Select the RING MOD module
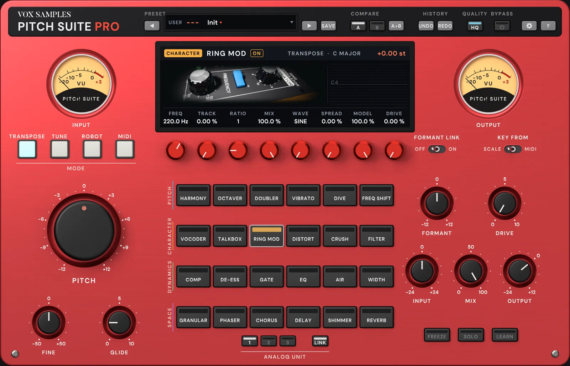 266,235
